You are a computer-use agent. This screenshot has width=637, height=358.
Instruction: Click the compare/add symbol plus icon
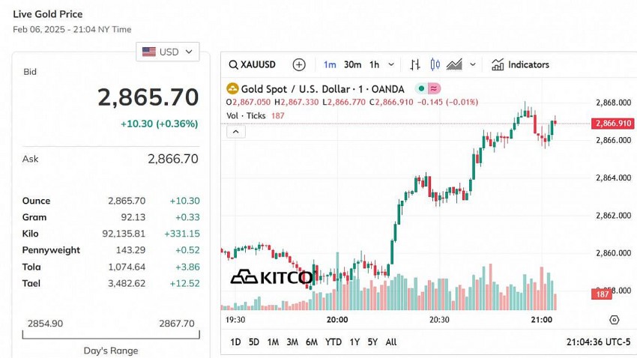tap(299, 65)
